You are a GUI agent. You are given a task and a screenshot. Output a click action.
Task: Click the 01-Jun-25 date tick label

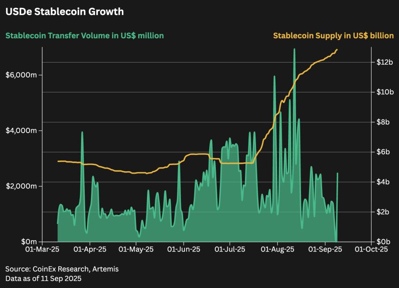pos(184,249)
